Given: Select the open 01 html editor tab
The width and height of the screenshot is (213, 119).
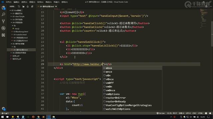Looking at the screenshot, I should tap(47, 7).
